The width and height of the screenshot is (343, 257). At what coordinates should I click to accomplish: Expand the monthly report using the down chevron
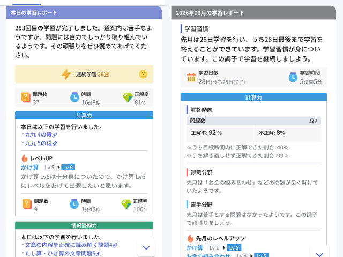(x=320, y=254)
